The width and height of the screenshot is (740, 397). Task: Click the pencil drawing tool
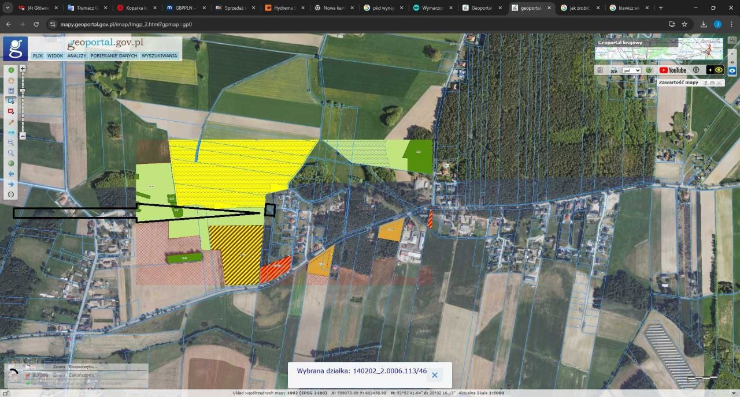click(x=11, y=122)
